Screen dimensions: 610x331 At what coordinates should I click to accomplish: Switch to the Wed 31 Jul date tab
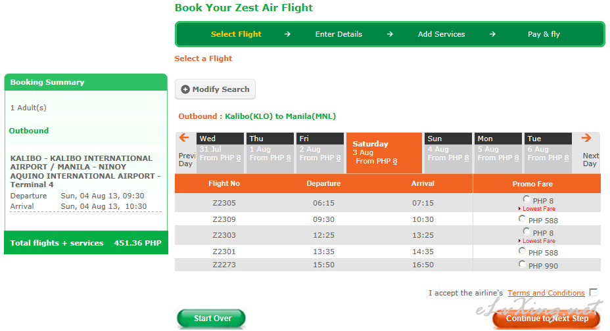pos(220,152)
